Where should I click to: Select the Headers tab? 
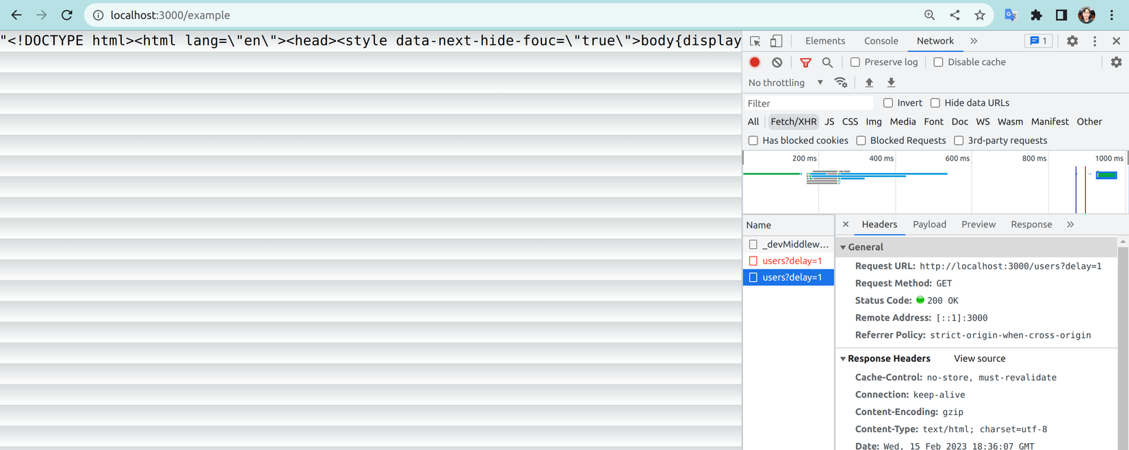point(879,224)
